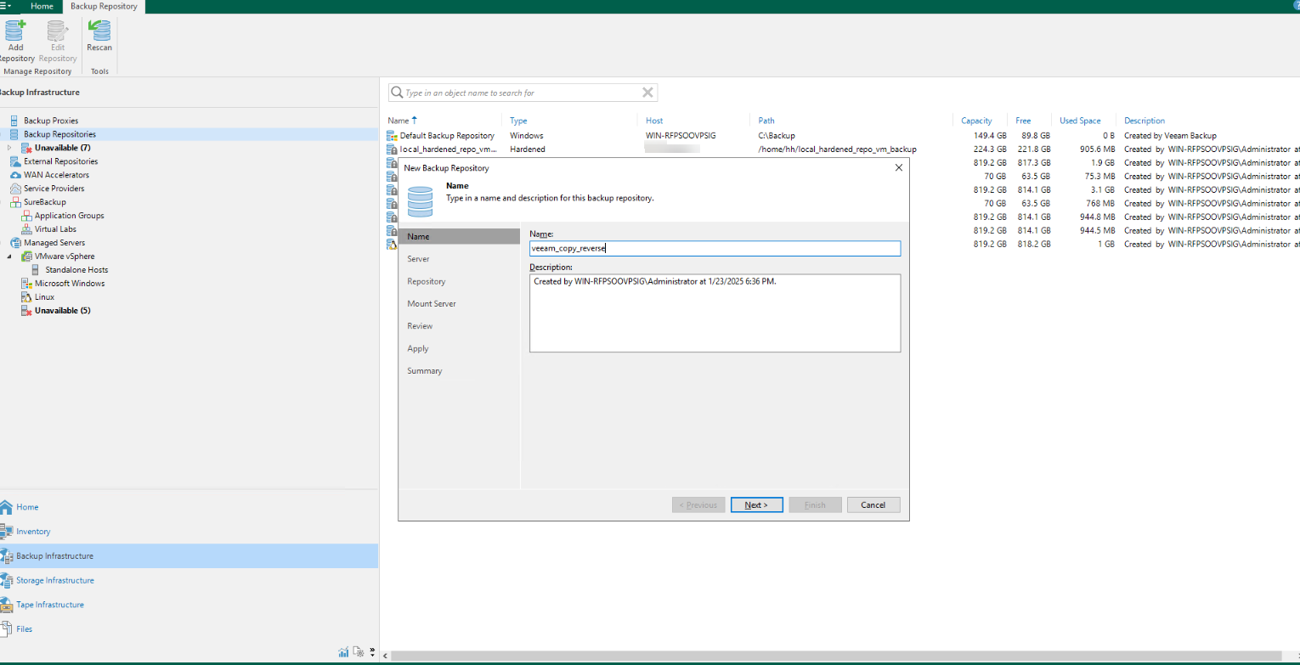The width and height of the screenshot is (1300, 665).
Task: Select the Linux managed servers node
Action: [x=44, y=297]
